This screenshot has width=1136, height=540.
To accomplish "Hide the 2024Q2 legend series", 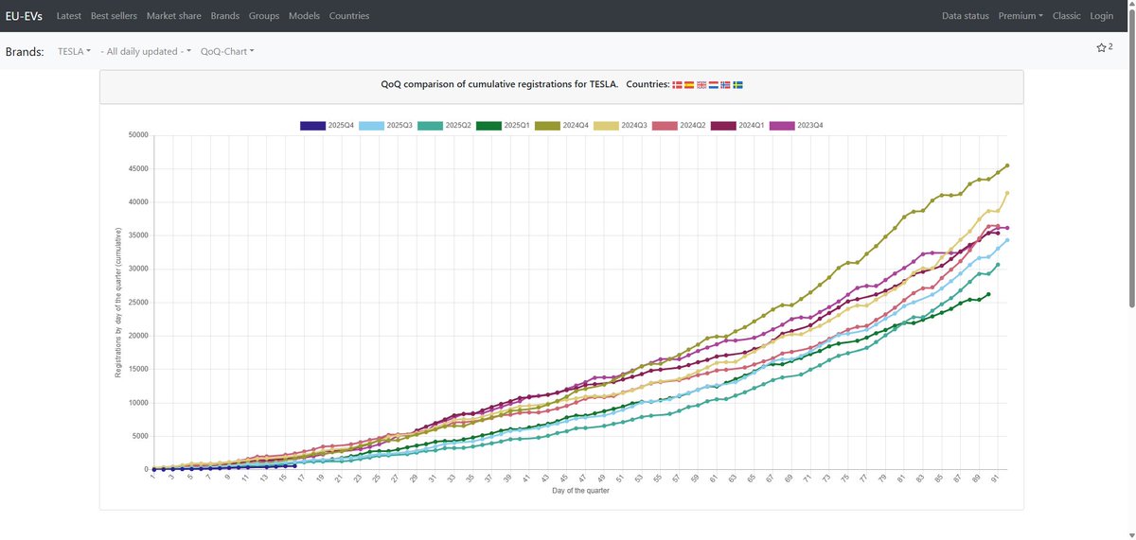I will point(679,126).
